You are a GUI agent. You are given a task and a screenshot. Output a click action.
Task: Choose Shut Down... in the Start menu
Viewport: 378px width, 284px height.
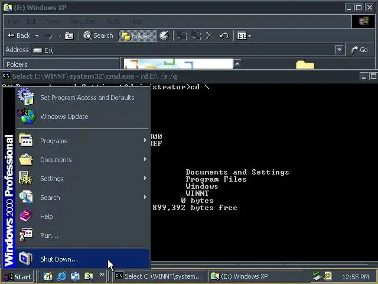point(83,259)
